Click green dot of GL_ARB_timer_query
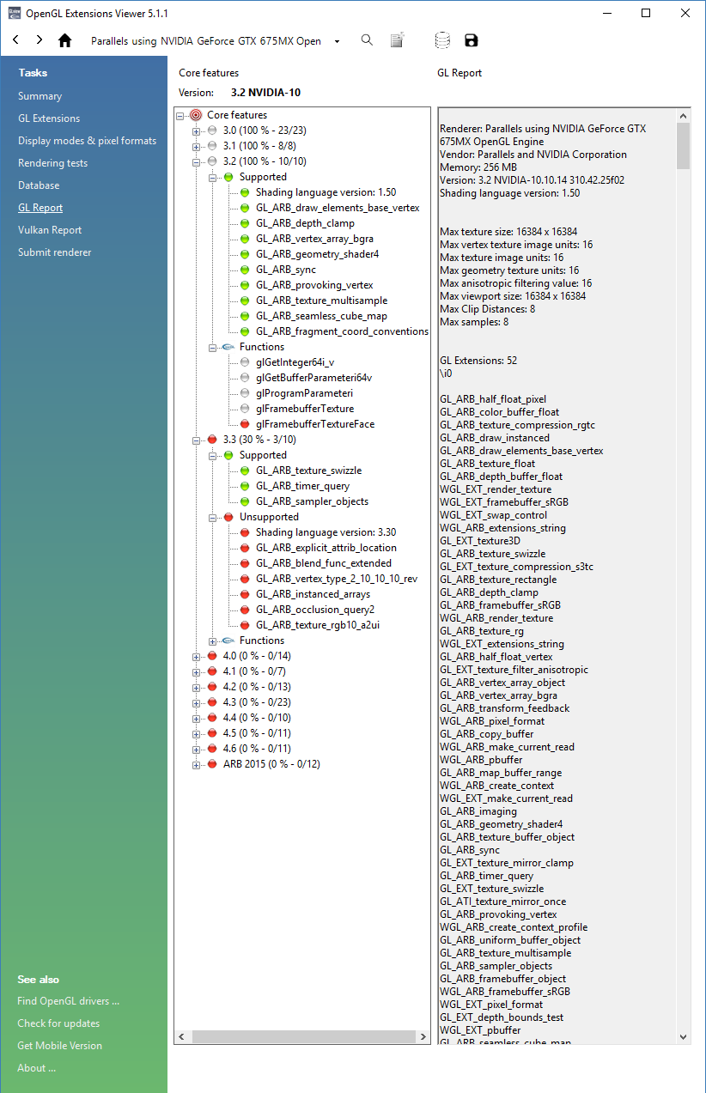This screenshot has width=706, height=1093. (245, 486)
